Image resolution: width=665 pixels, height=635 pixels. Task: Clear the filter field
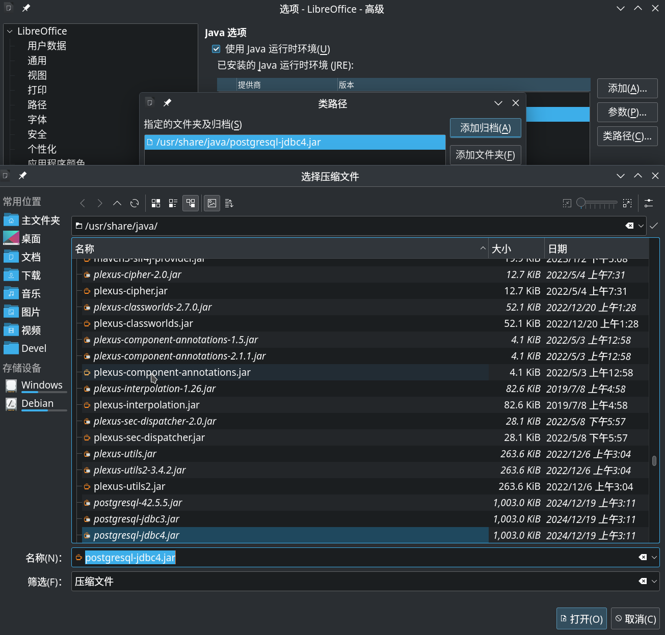pos(643,581)
